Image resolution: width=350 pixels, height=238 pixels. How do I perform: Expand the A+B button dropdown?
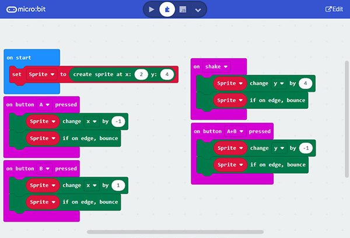[x=236, y=132]
